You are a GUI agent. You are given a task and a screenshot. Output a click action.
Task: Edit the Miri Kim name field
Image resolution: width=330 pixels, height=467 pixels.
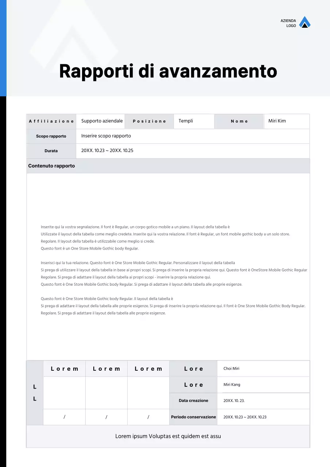point(277,121)
